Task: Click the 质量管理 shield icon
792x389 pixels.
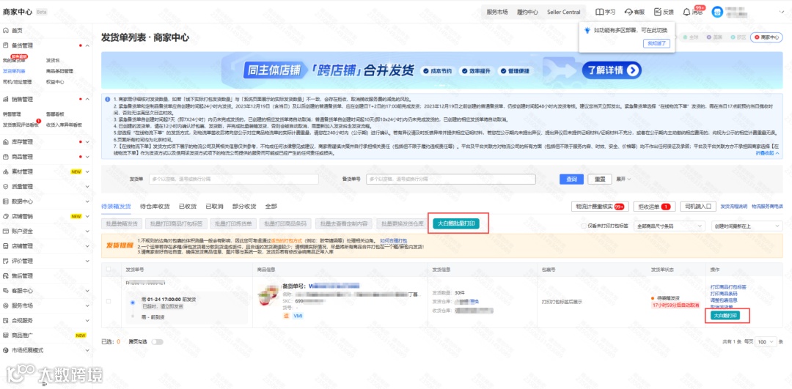Action: [x=6, y=187]
